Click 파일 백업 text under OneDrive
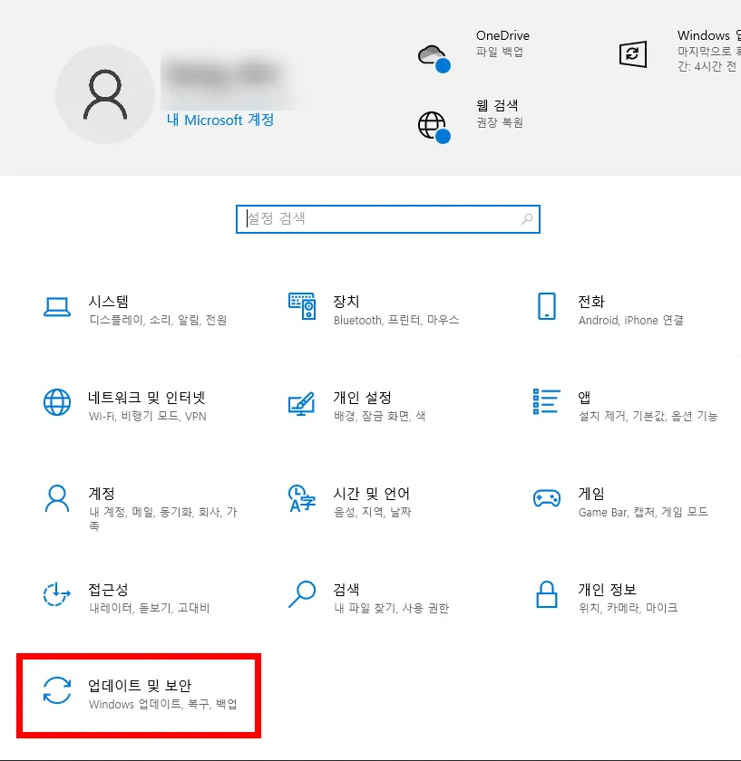The width and height of the screenshot is (741, 761). (500, 52)
